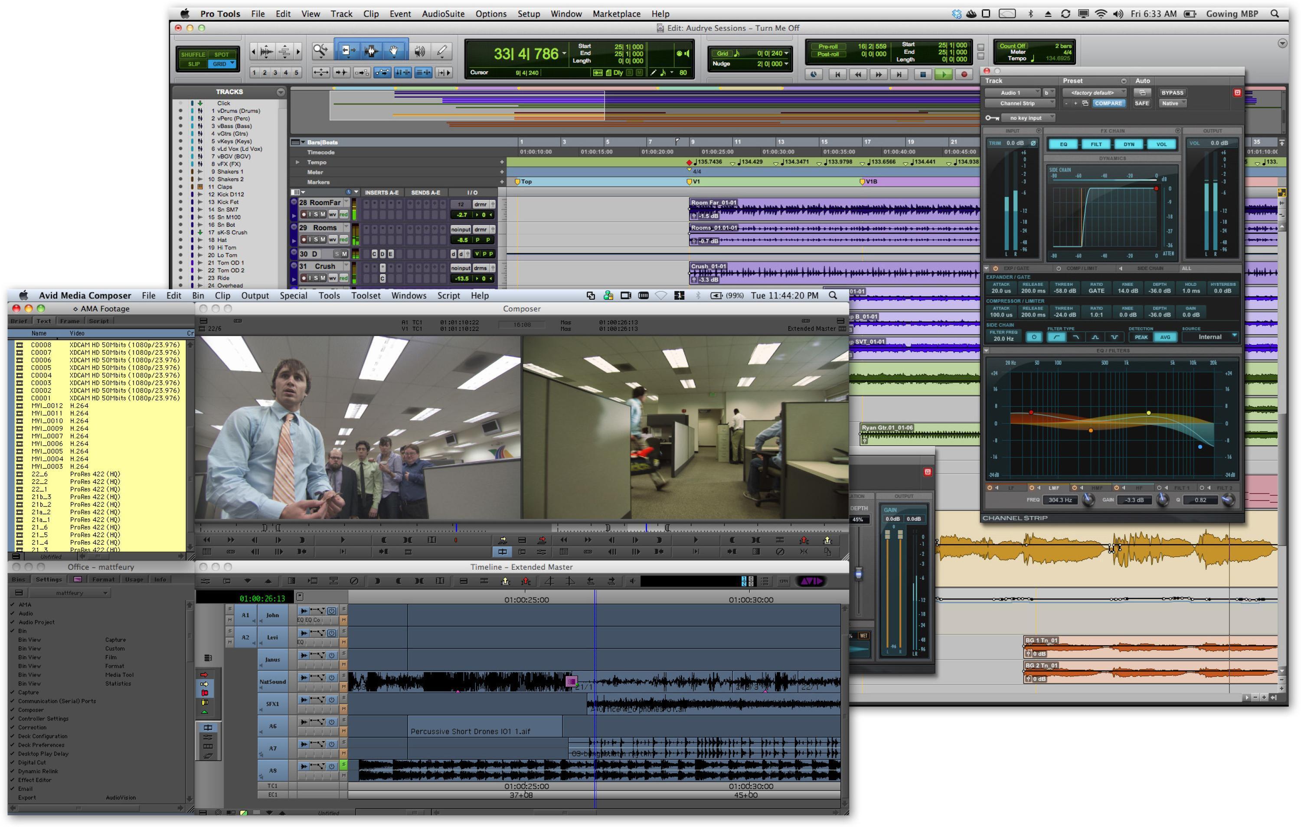
Task: Enable SHUFFLE edit mode
Action: click(x=193, y=55)
